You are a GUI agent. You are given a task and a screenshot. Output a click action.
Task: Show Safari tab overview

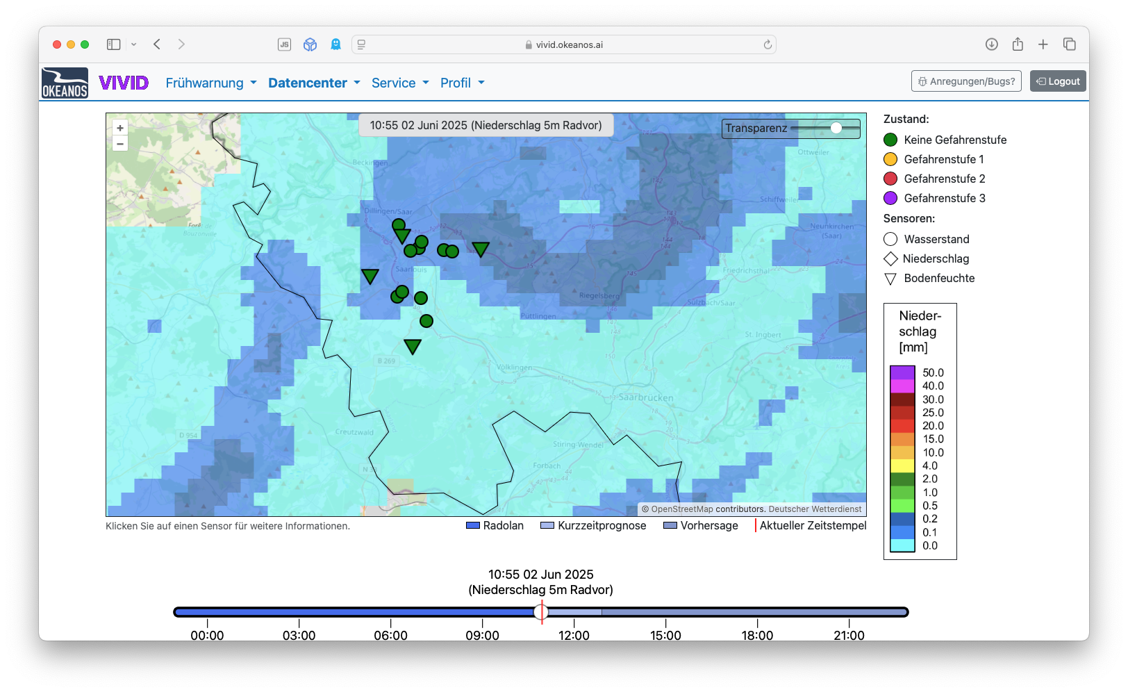tap(1070, 44)
